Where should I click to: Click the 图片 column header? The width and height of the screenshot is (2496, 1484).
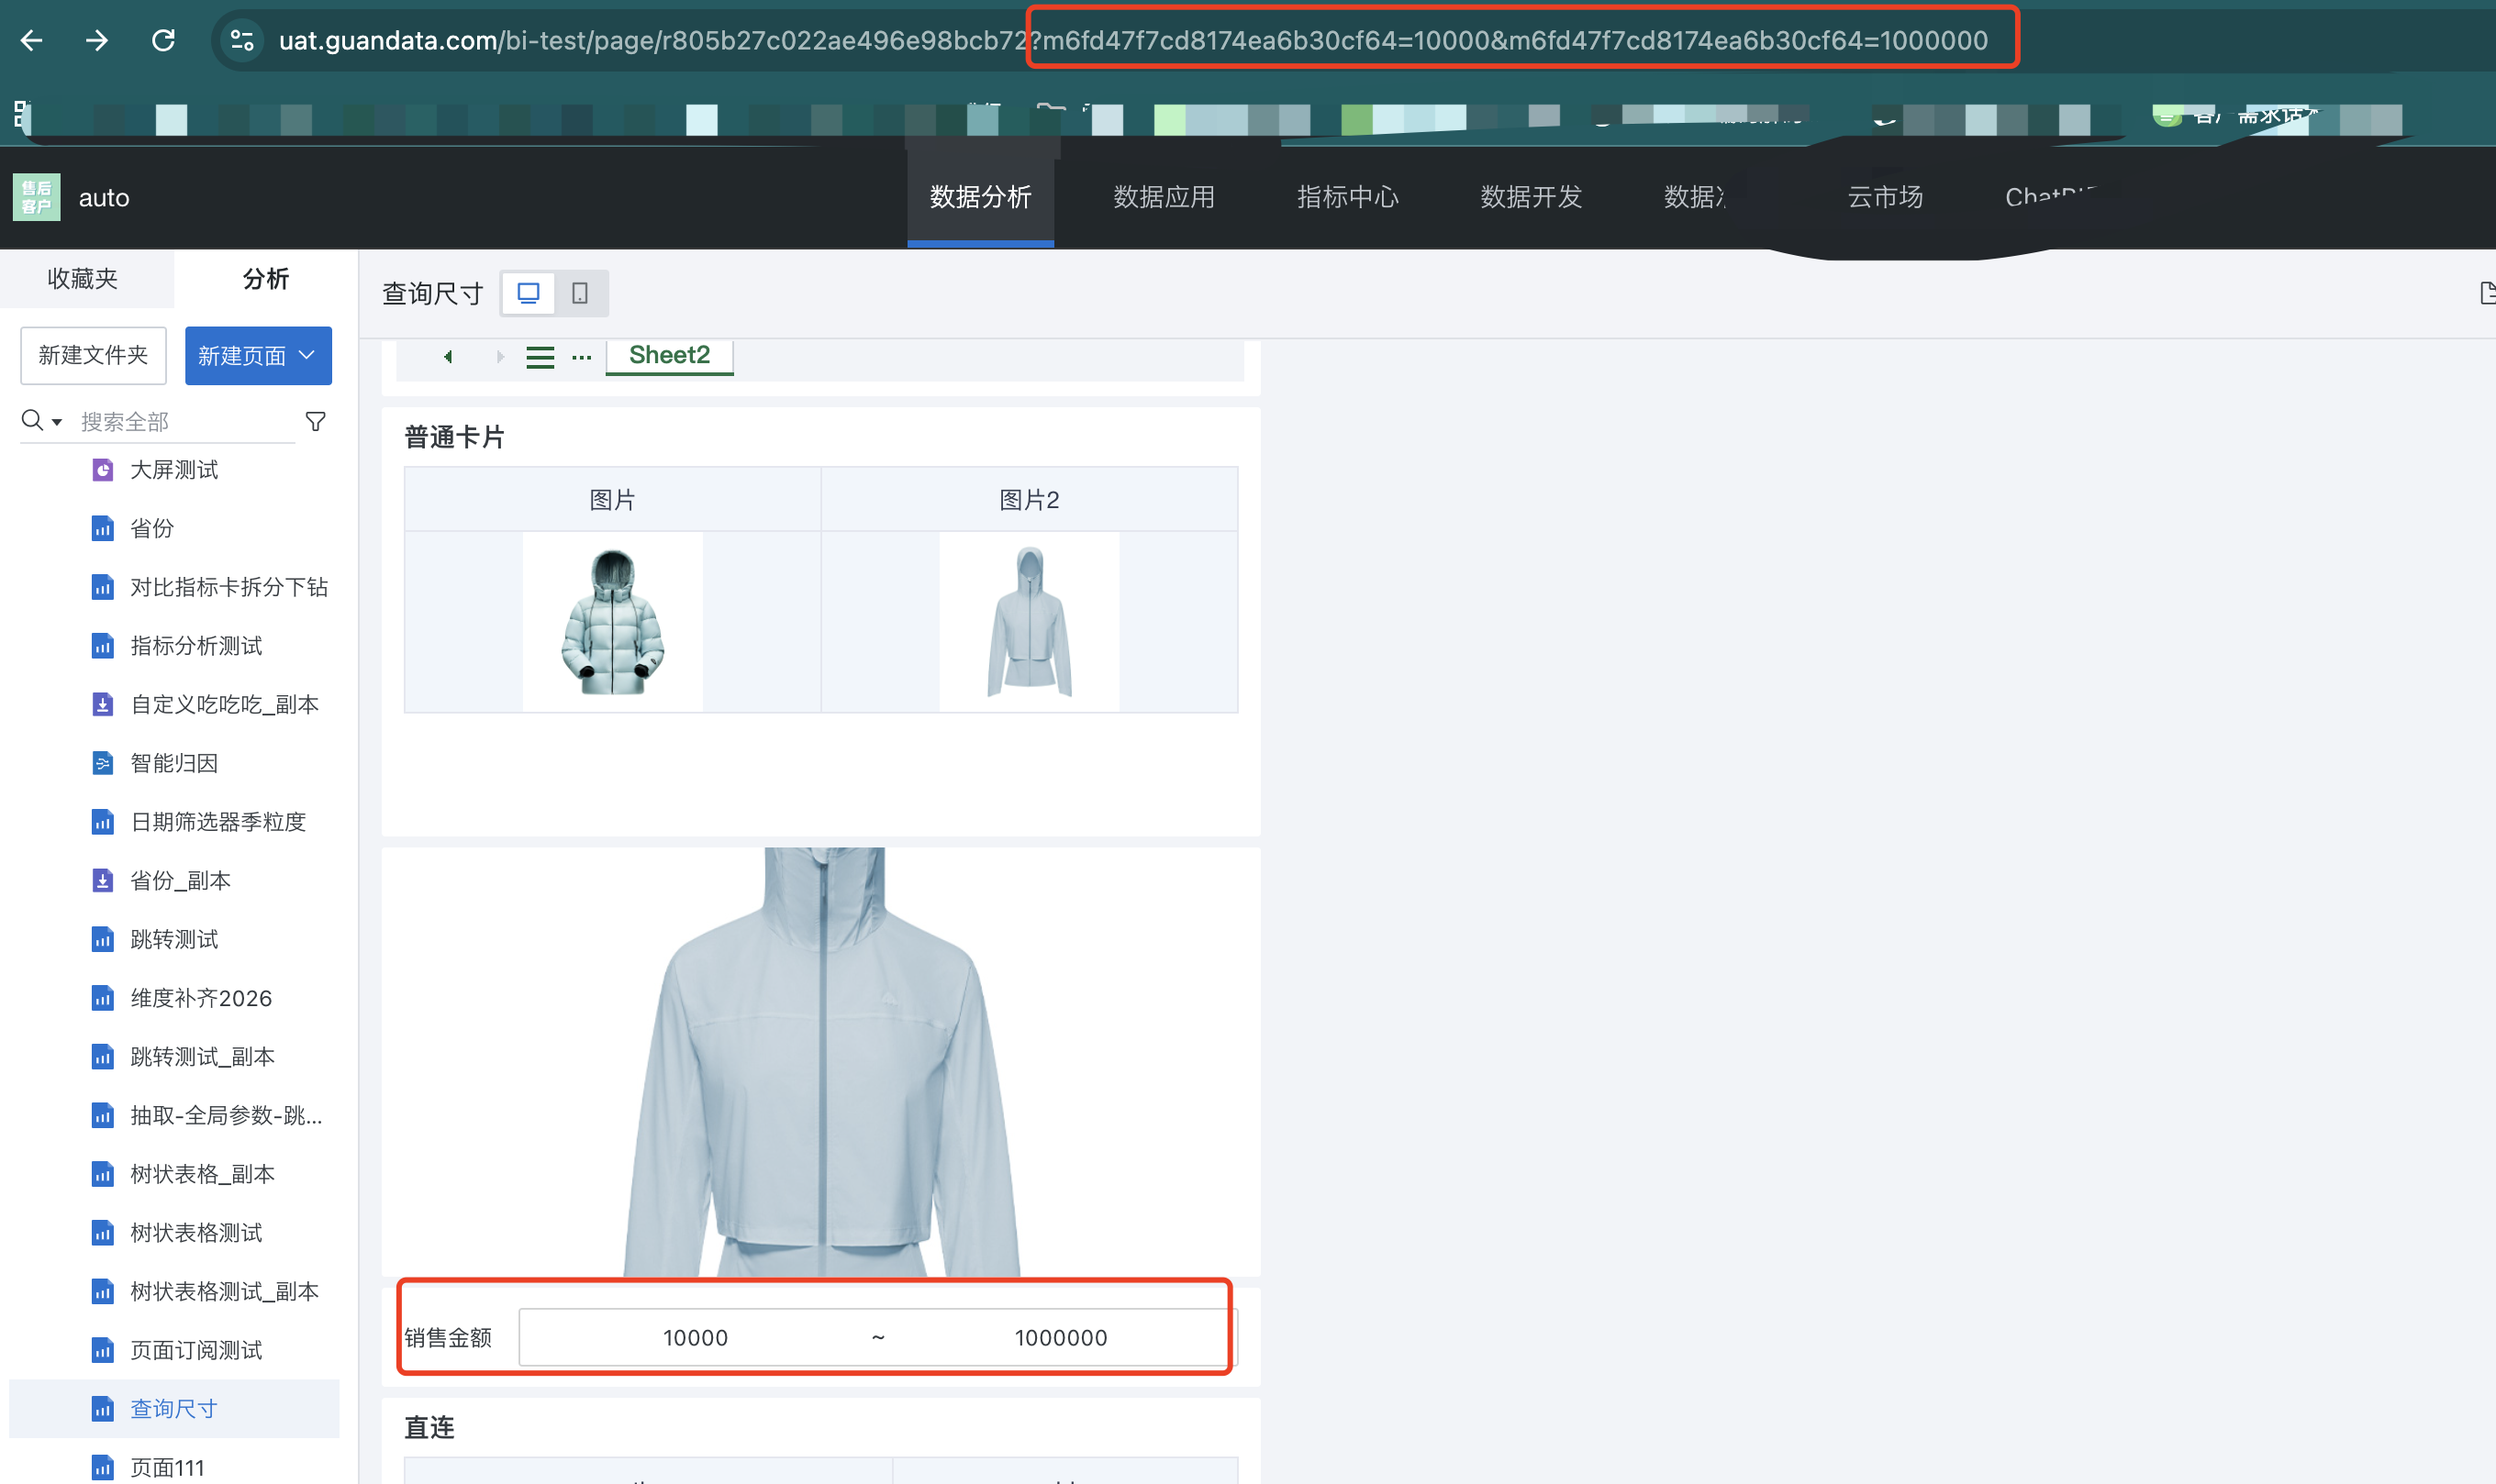(x=612, y=499)
